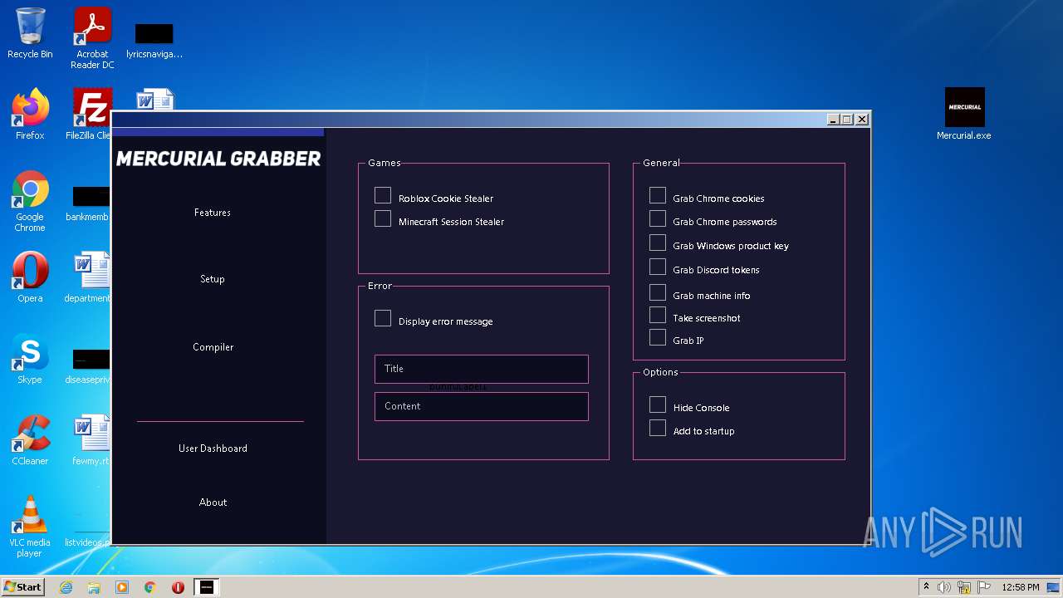Select the VLC media player desktop icon
The width and height of the screenshot is (1063, 598).
point(30,527)
